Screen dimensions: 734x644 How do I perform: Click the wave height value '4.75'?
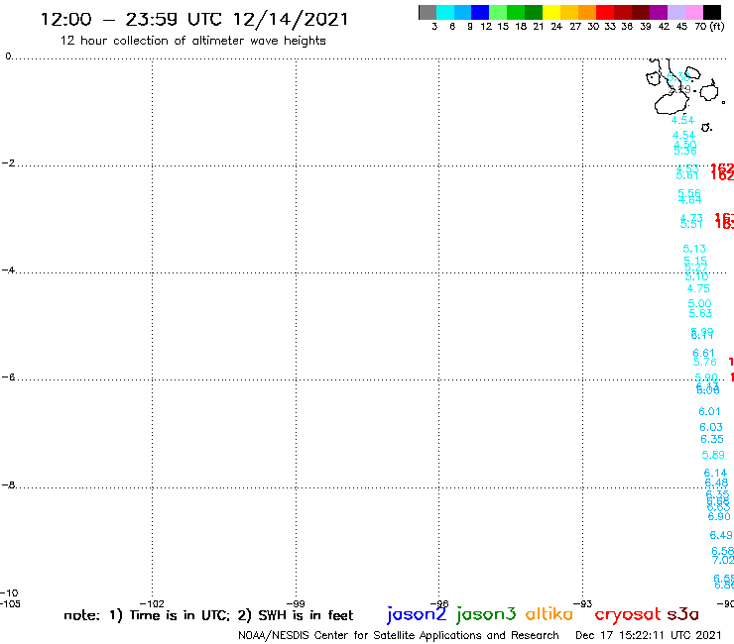tap(698, 288)
